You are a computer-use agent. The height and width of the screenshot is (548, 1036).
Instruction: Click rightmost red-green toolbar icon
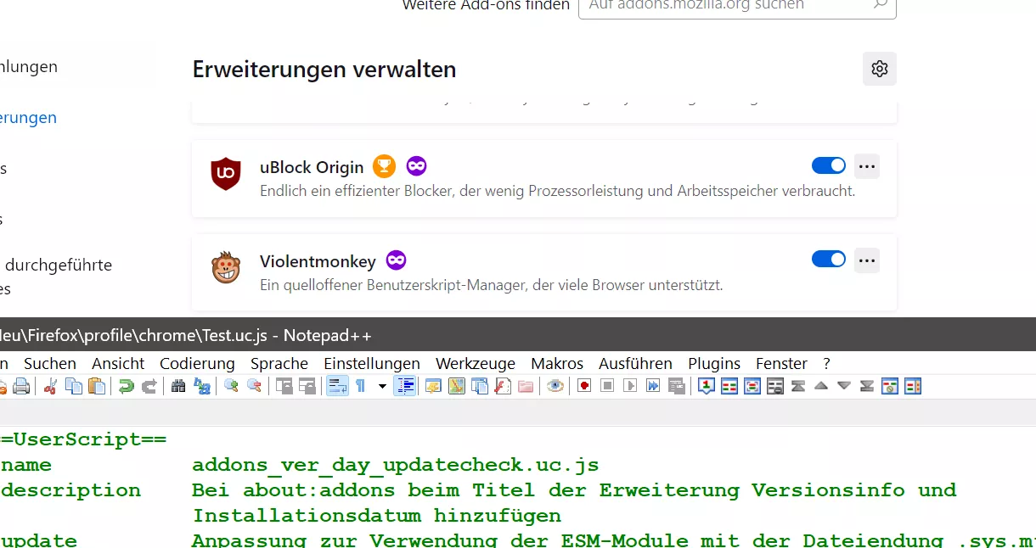(913, 386)
